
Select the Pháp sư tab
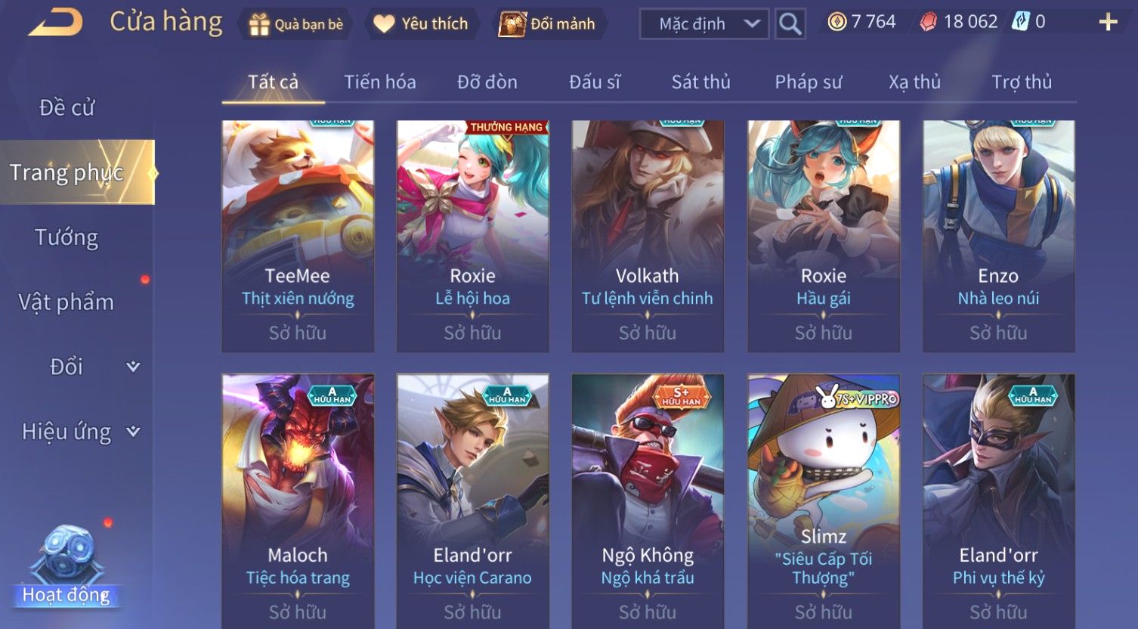(809, 82)
